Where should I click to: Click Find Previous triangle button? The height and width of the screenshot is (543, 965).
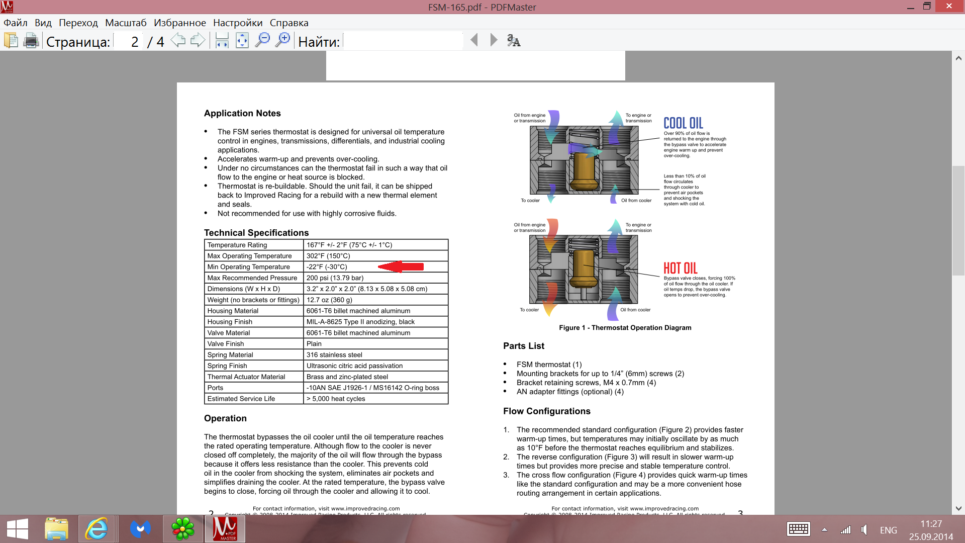pyautogui.click(x=474, y=40)
